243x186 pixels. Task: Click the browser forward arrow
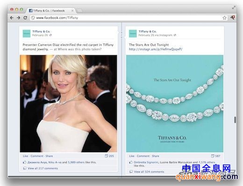pyautogui.click(x=18, y=18)
